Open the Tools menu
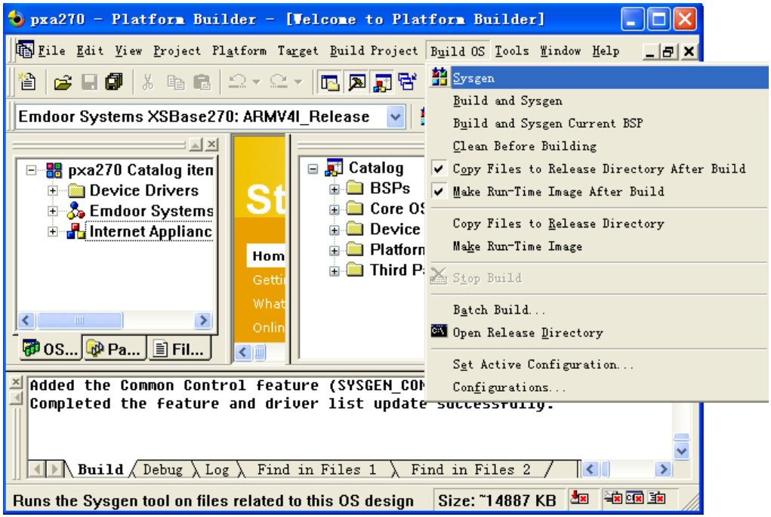771x517 pixels. point(511,51)
